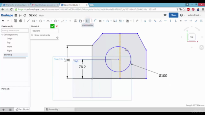Collapse the Default geometry tree node

pyautogui.click(x=2, y=35)
